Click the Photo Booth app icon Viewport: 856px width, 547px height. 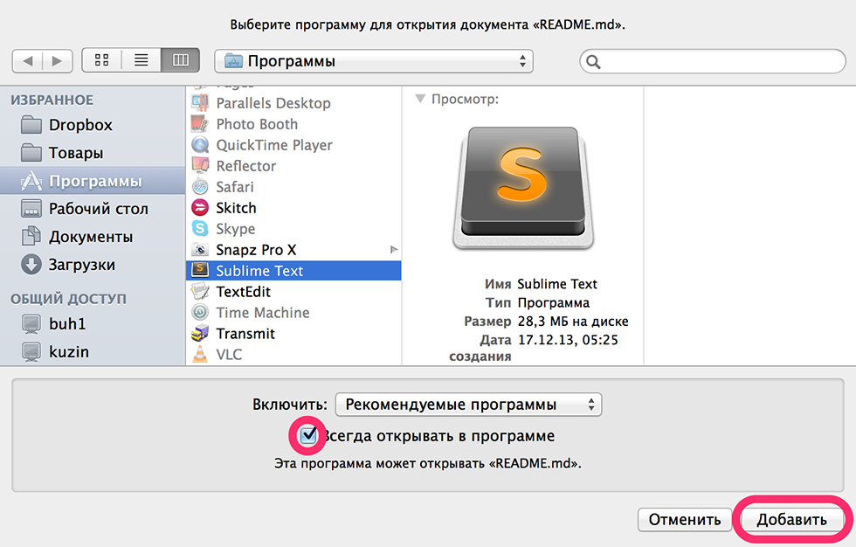200,123
